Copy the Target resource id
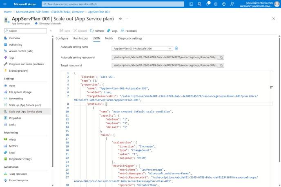 221,65
